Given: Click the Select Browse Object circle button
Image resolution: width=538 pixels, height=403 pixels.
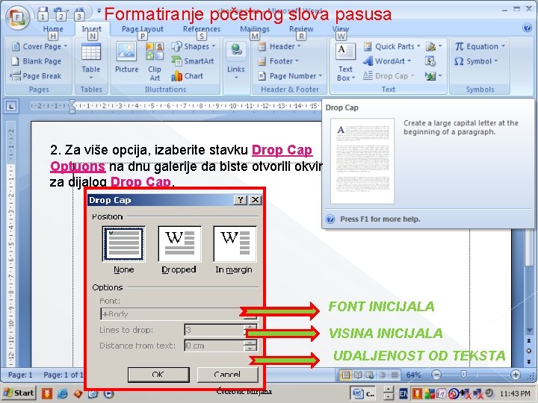Looking at the screenshot, I should pos(529,351).
